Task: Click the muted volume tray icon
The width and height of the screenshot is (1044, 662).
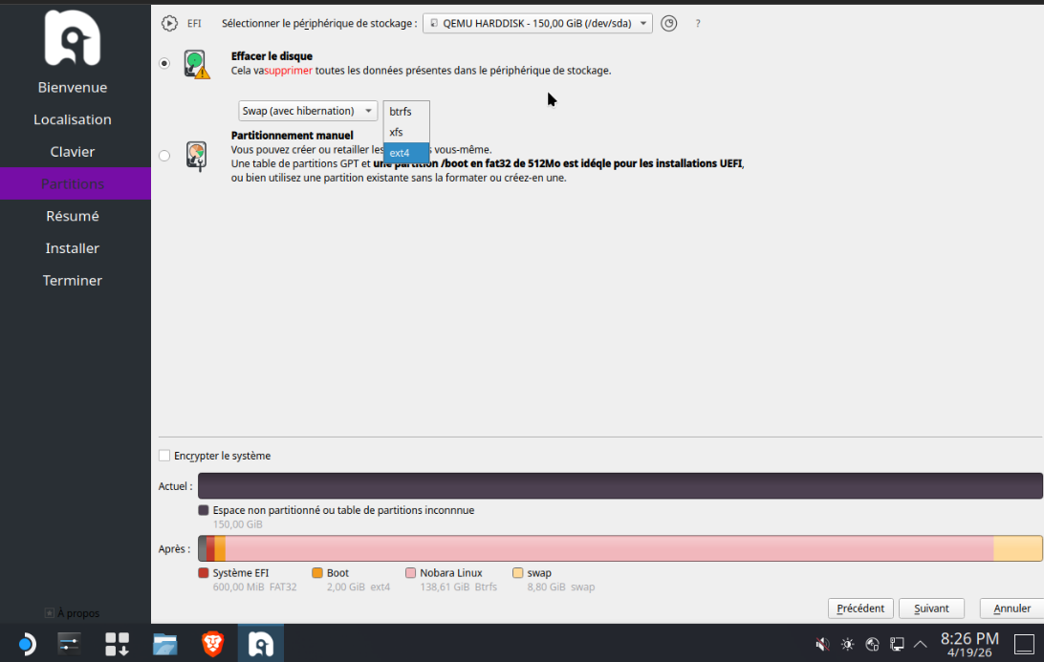Action: [x=821, y=644]
